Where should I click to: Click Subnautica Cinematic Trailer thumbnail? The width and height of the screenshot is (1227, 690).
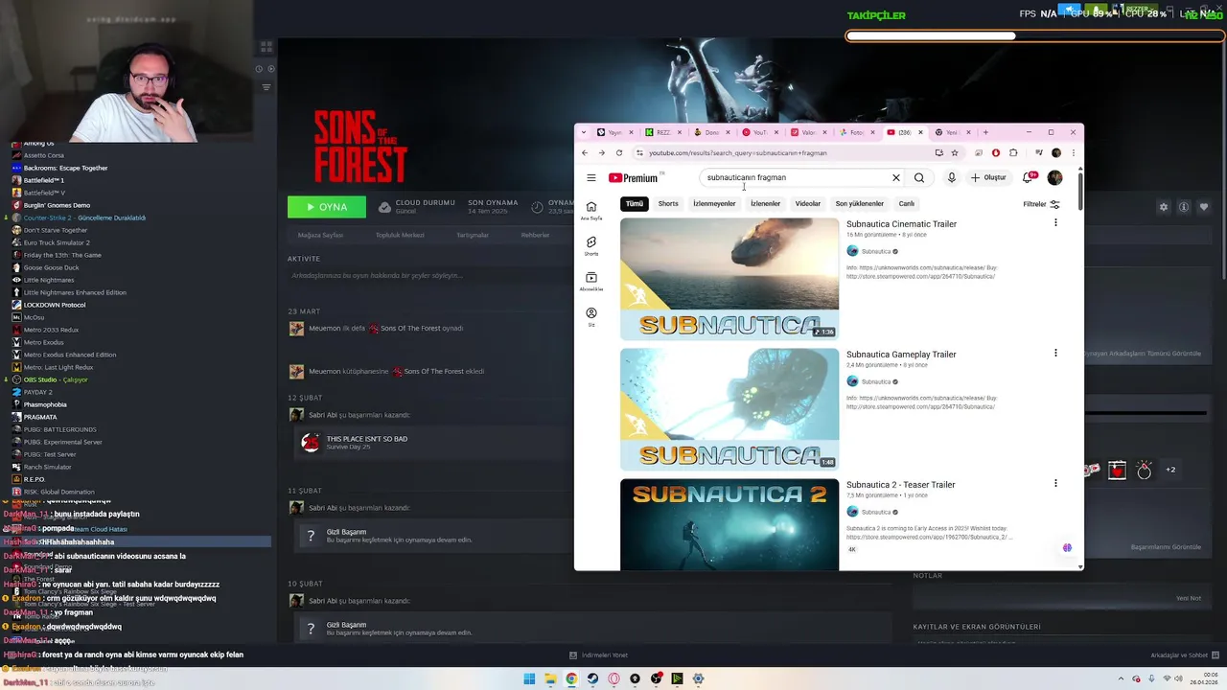[x=729, y=279]
